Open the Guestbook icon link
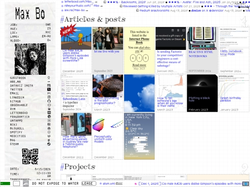Screen dimensions: 250x187 tap(49, 78)
